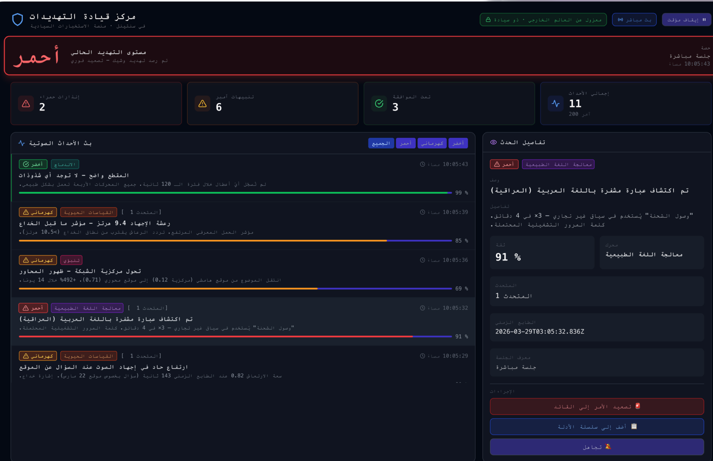Click clock icon next to 10:05:39

(x=422, y=212)
